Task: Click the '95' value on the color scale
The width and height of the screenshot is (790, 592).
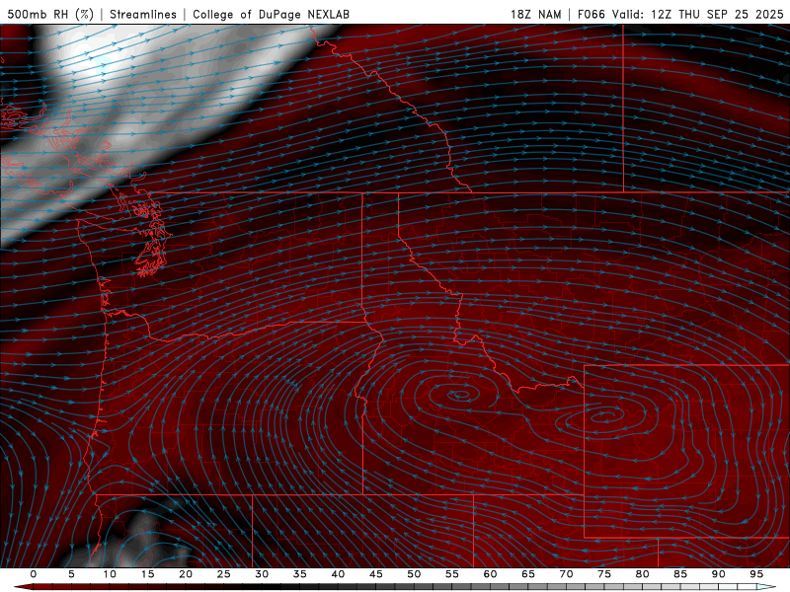Action: tap(756, 574)
